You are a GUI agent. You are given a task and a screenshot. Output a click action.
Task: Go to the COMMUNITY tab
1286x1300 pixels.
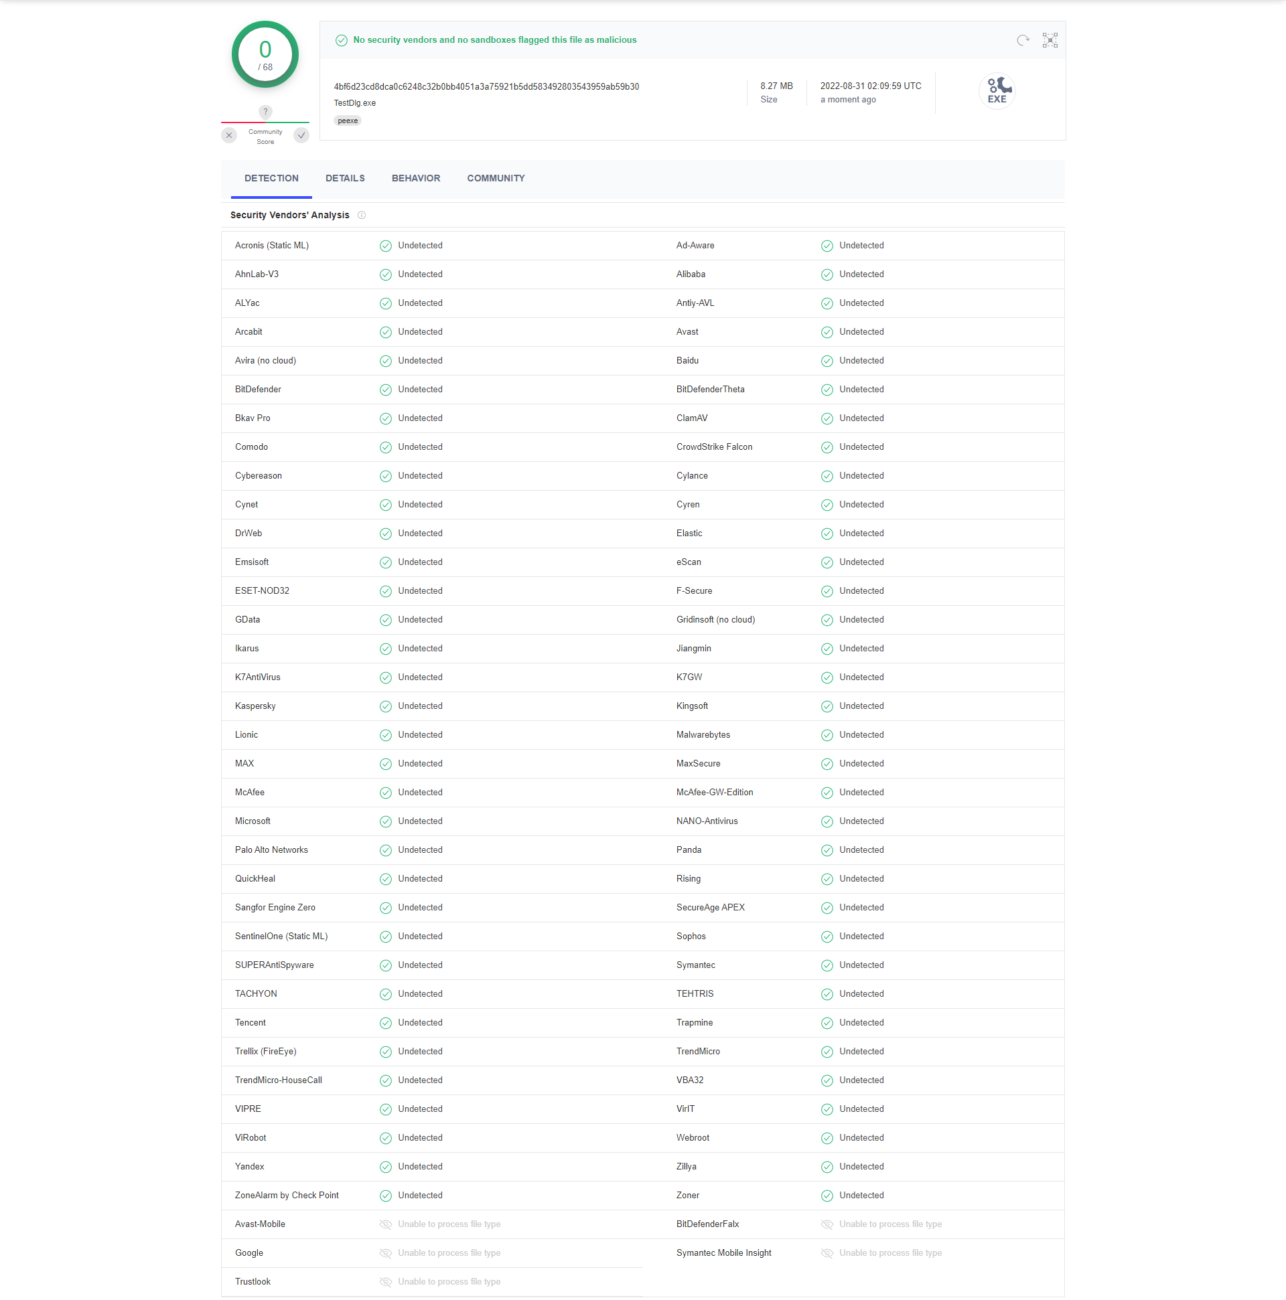496,178
